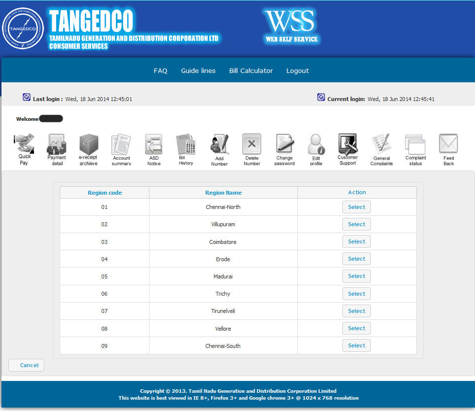Click the Region Name column header
Viewport: 475px width, 411px height.
[223, 193]
